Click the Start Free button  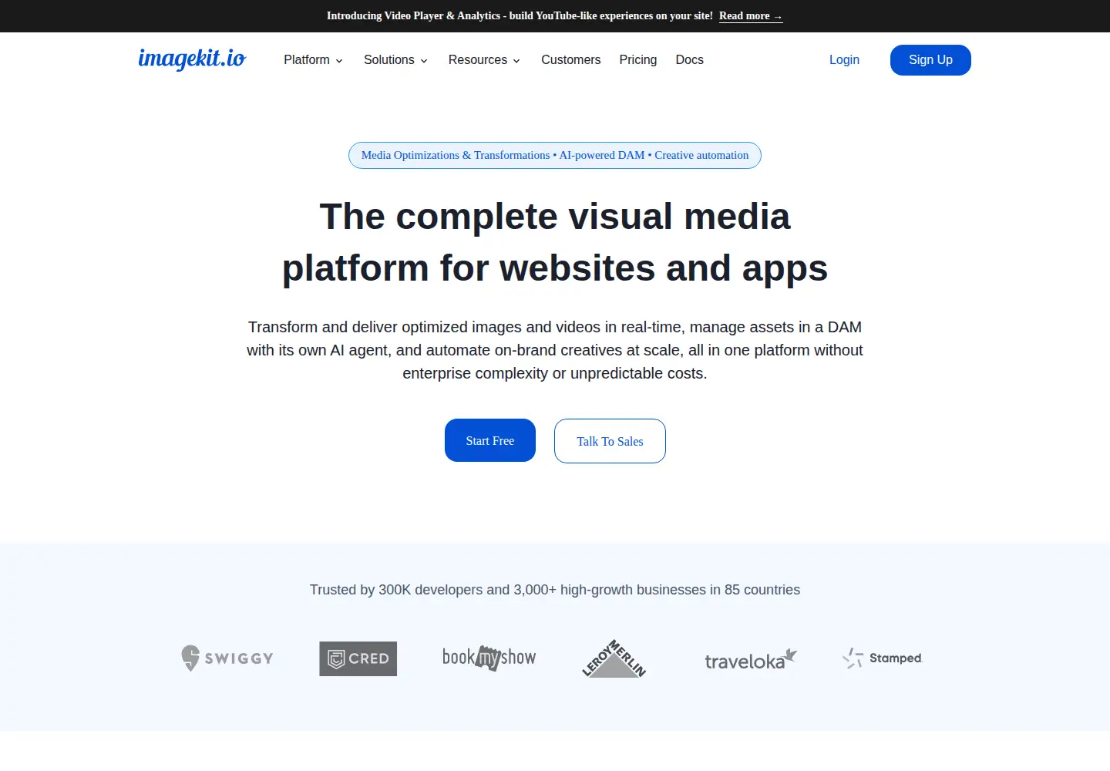pyautogui.click(x=490, y=440)
